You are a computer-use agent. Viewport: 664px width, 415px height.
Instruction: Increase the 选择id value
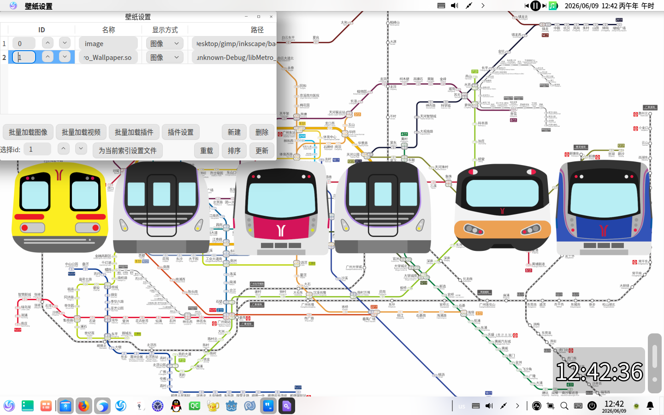[x=64, y=148]
